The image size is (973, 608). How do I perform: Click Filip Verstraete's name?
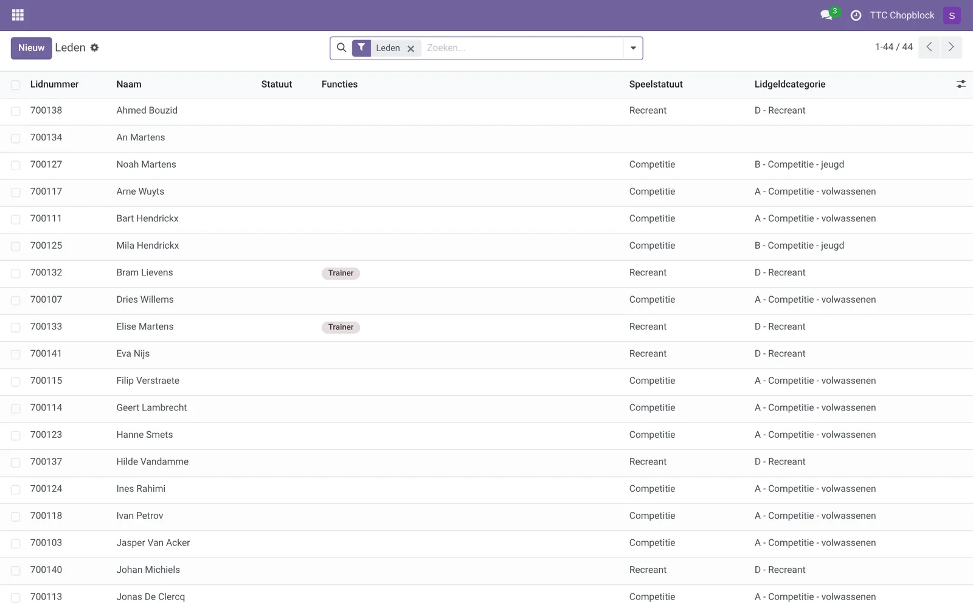[148, 381]
